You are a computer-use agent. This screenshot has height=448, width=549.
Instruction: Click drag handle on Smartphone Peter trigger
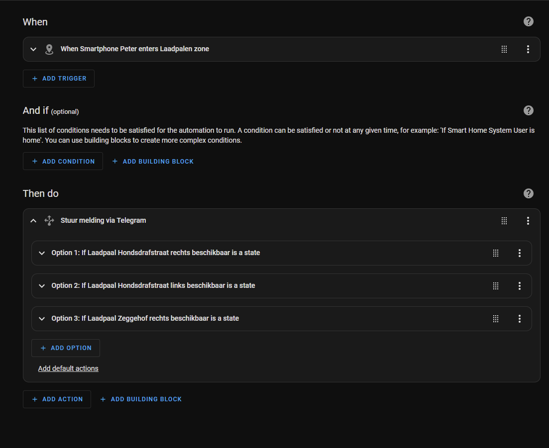[504, 49]
